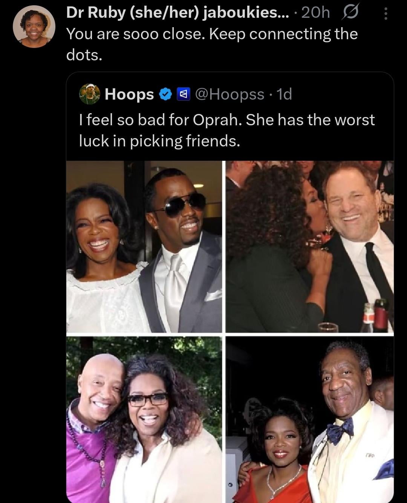
Task: Click the blue verified badge next to Hoops
Action: click(165, 94)
